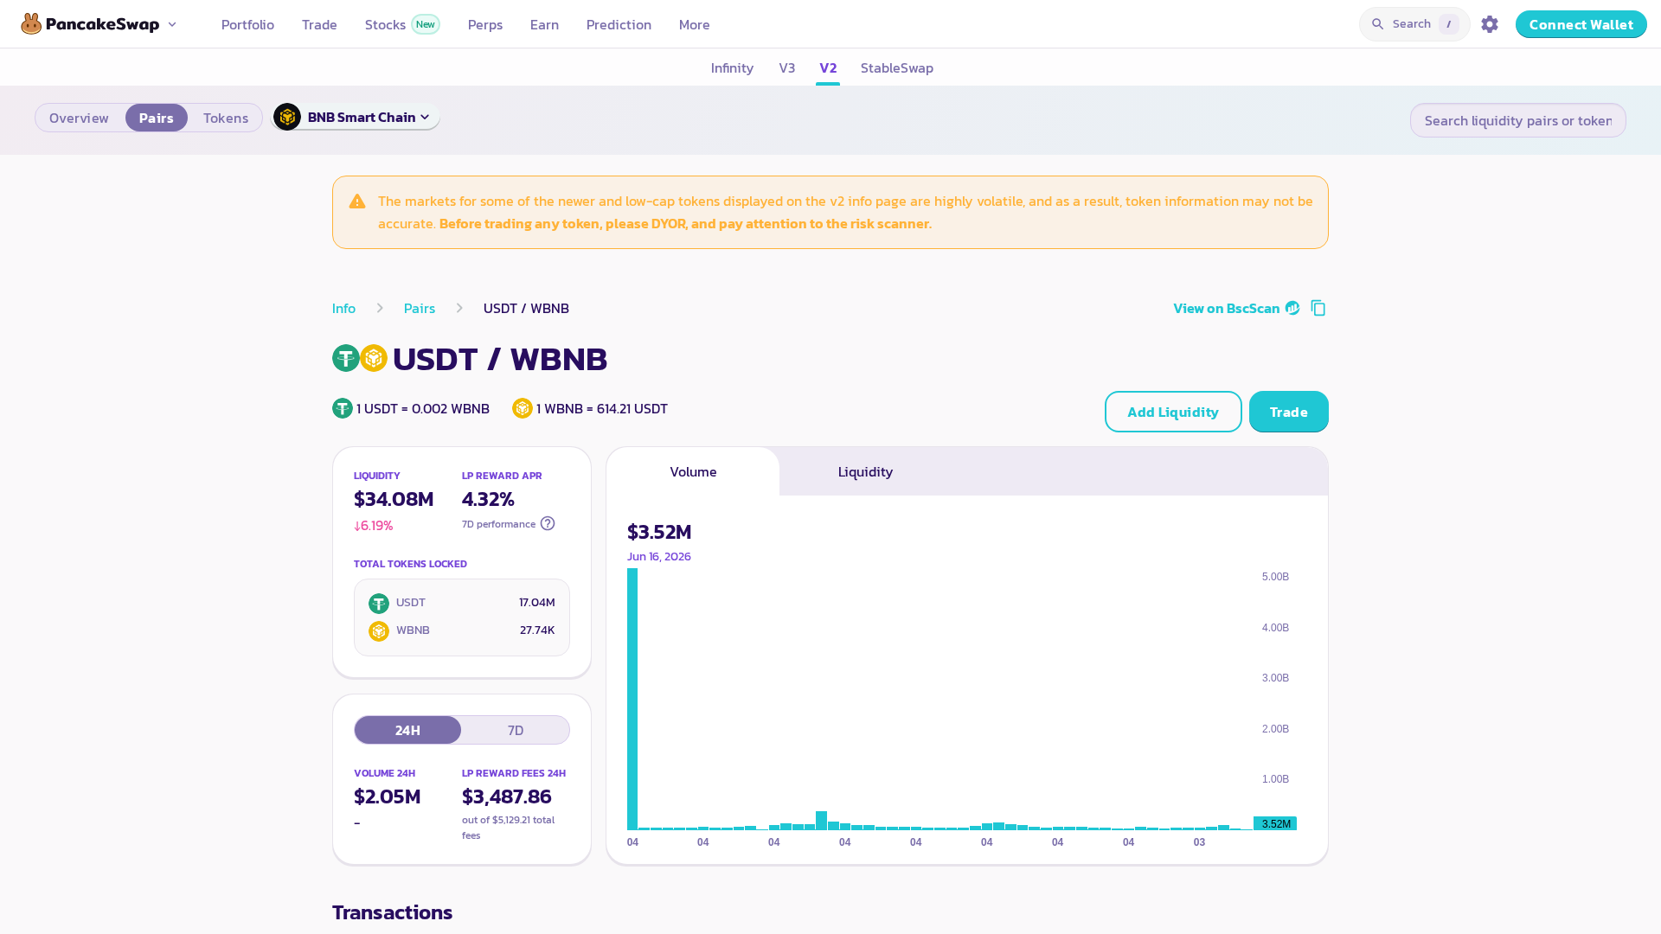Open the BNB Smart Chain network dropdown
The width and height of the screenshot is (1661, 934).
[356, 117]
